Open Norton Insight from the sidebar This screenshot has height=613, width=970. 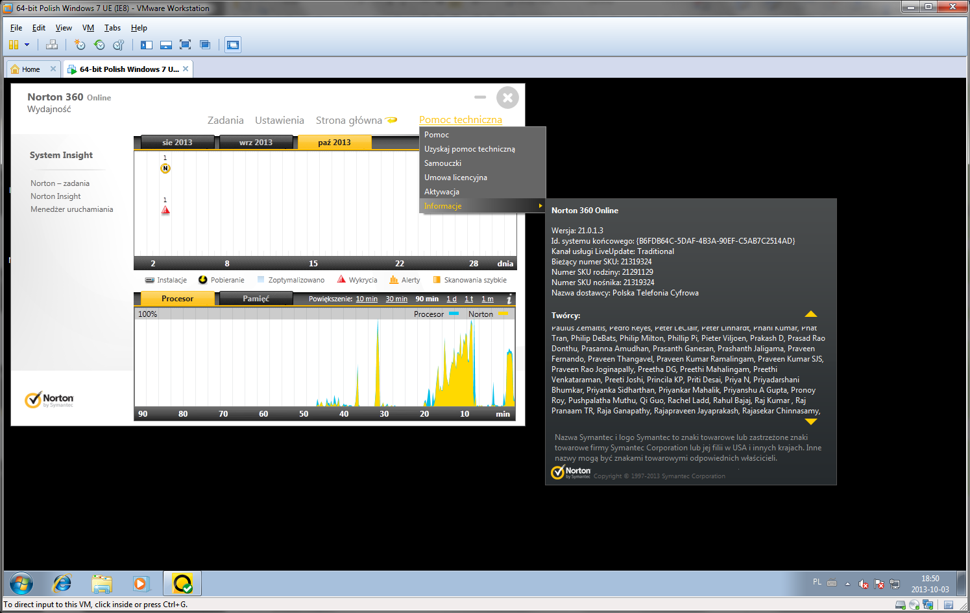[x=56, y=196]
